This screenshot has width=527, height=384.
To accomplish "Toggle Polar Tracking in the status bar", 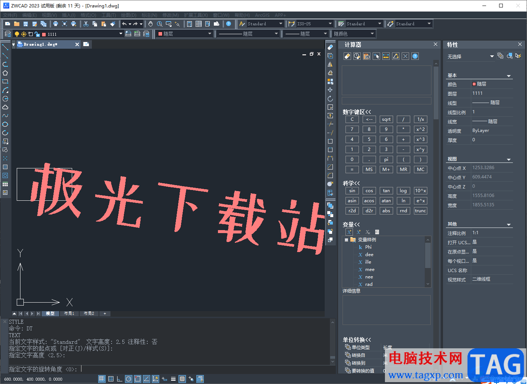I will [x=128, y=379].
